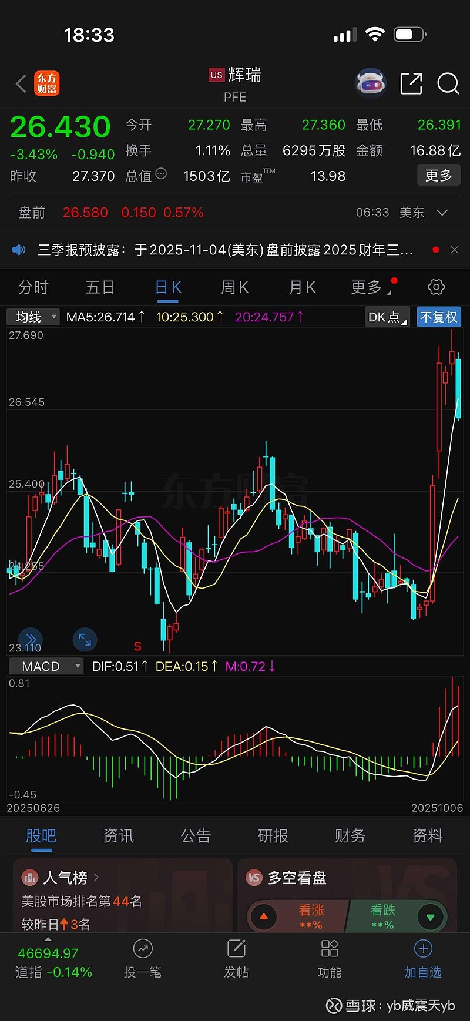Image resolution: width=470 pixels, height=1021 pixels.
Task: Open the 公告 tab
Action: pyautogui.click(x=196, y=835)
